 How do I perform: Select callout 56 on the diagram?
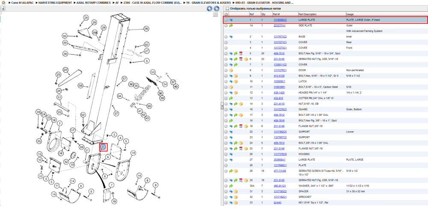tap(81, 85)
